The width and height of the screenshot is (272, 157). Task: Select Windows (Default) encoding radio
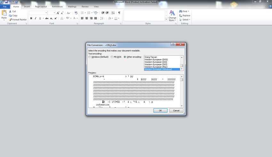point(90,57)
